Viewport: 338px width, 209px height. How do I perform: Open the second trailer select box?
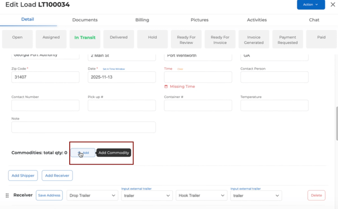point(256,195)
